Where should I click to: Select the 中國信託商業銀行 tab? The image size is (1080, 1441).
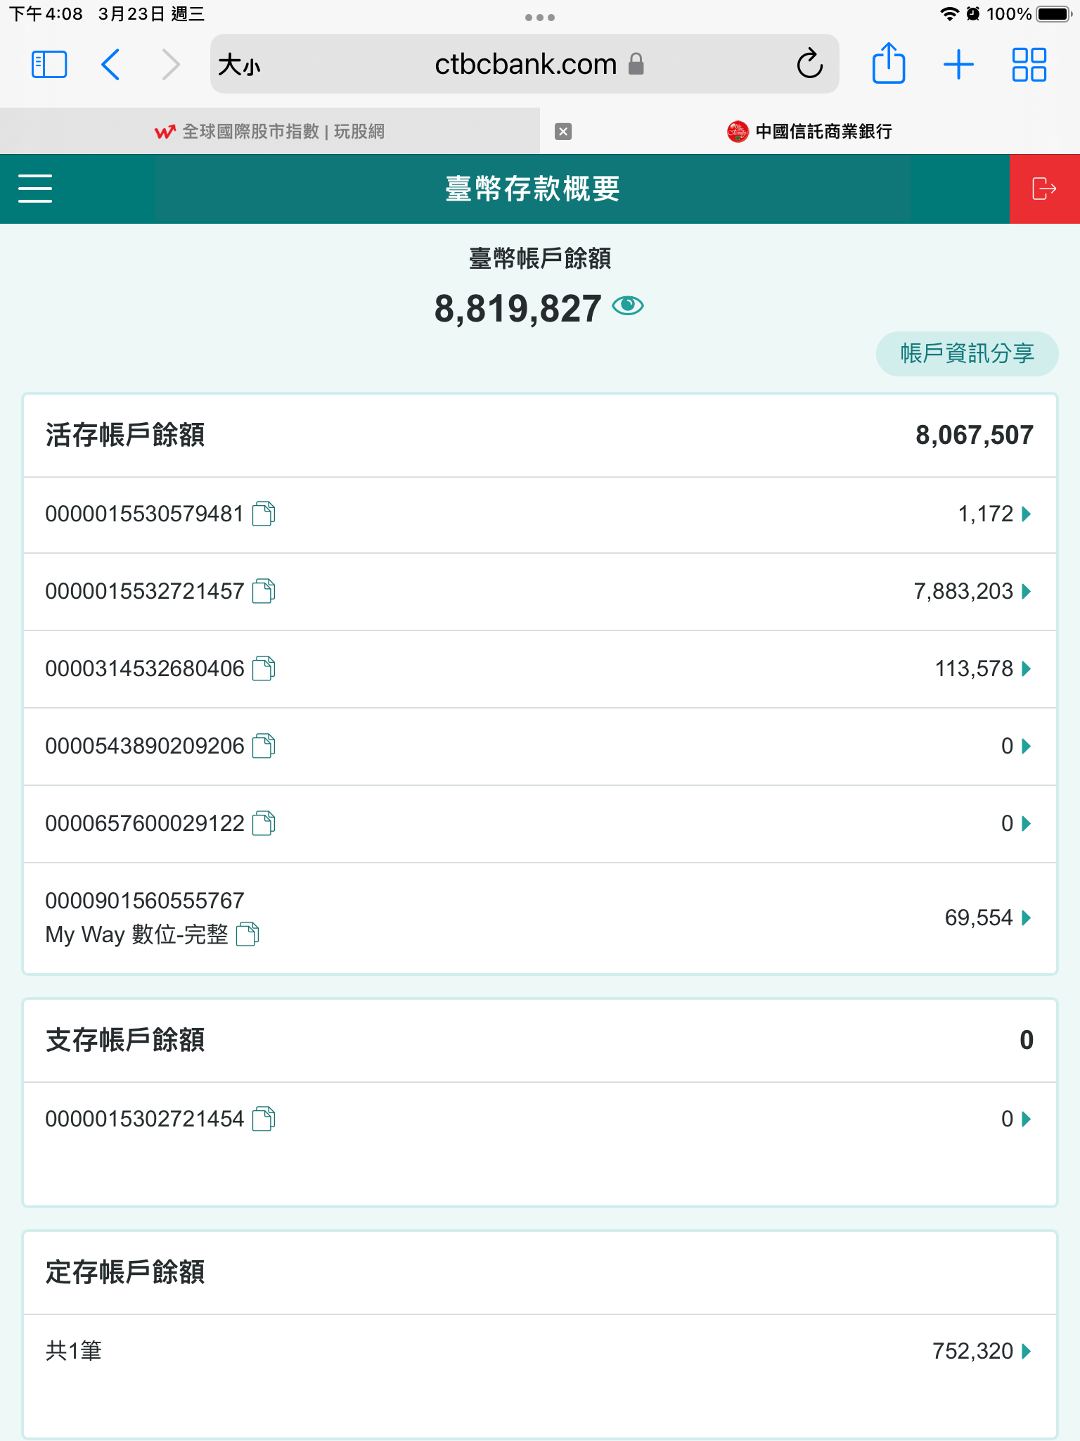coord(809,132)
